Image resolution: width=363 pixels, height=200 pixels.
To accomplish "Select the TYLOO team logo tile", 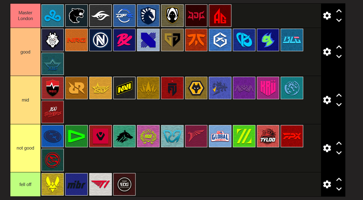I will point(268,136).
